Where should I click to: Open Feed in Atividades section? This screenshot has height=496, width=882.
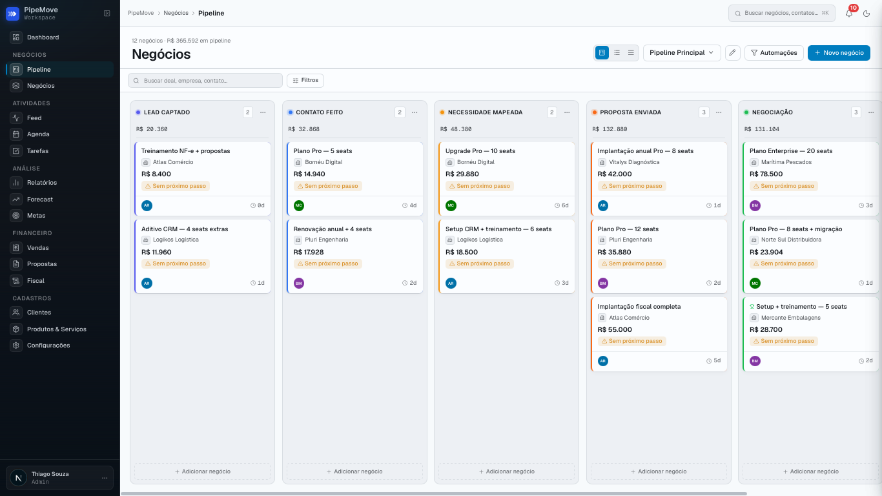tap(60, 118)
